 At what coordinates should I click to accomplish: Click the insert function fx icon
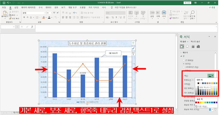point(32,27)
